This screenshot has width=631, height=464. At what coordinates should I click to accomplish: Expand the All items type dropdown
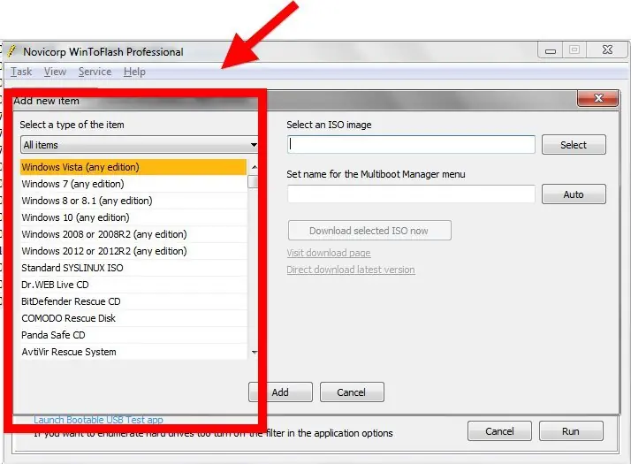point(140,145)
